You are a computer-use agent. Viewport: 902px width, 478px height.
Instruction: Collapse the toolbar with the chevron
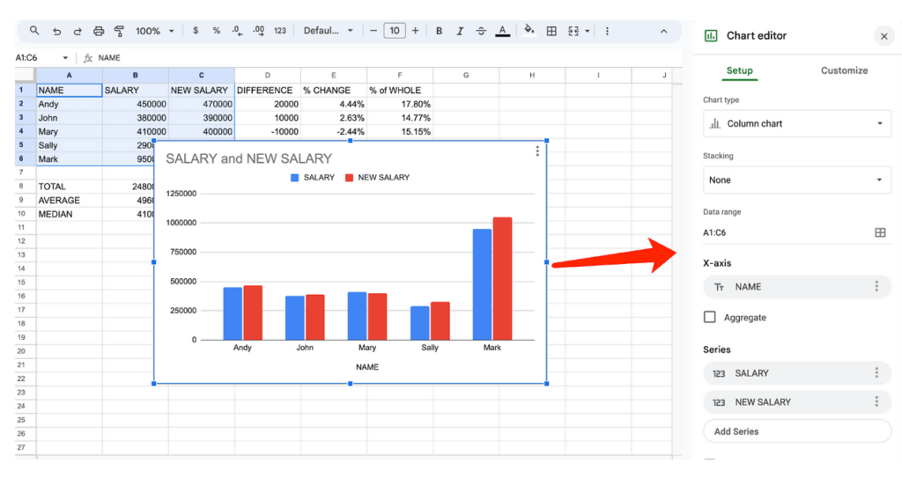point(664,31)
